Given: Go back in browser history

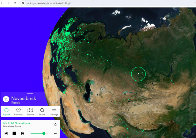Looking at the screenshot, I should pyautogui.click(x=2, y=3).
